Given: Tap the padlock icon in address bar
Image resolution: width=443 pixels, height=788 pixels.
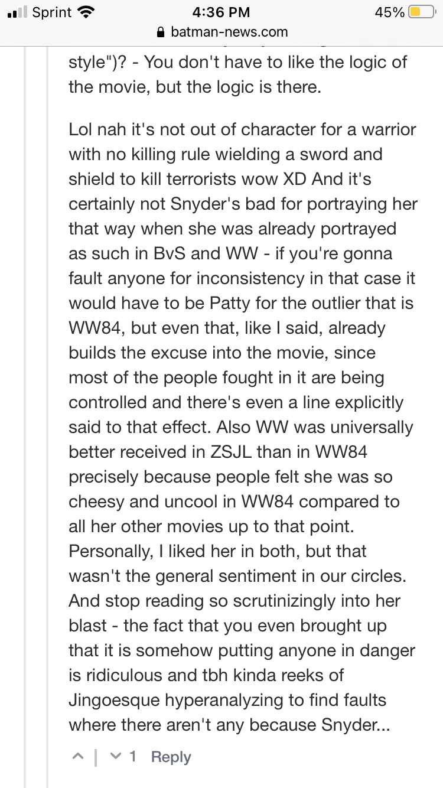Looking at the screenshot, I should point(161,32).
